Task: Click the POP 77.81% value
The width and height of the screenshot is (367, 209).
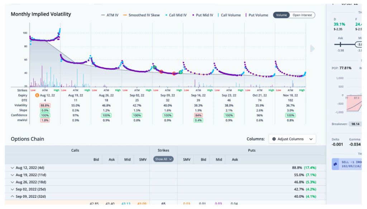Action: point(345,68)
